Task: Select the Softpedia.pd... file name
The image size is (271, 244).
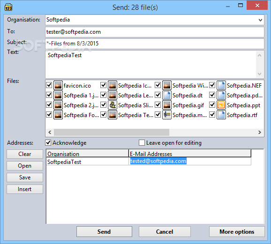Action: pyautogui.click(x=245, y=96)
